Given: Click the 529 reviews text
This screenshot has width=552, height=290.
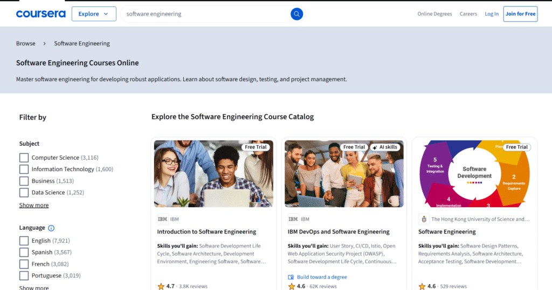Looking at the screenshot, I should coord(453,286).
